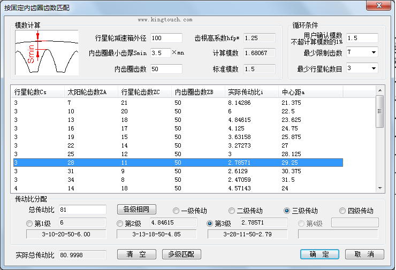Click the 内齿圈齿数ZB column header
Viewport: 396px width, 270px height.
198,92
